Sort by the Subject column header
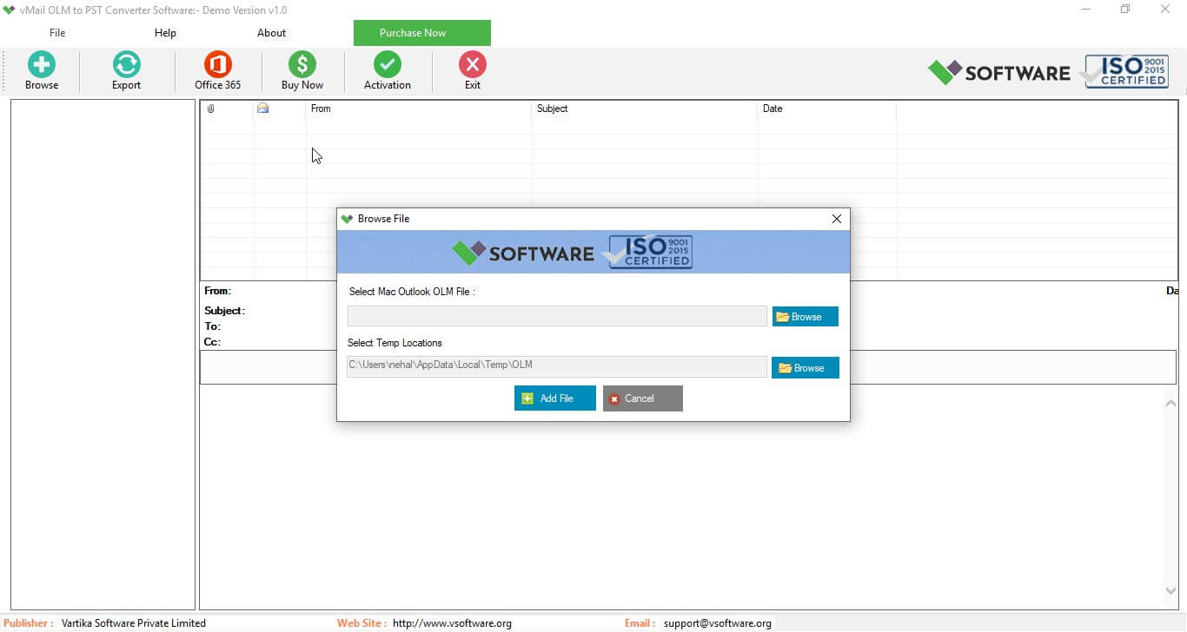 [645, 109]
